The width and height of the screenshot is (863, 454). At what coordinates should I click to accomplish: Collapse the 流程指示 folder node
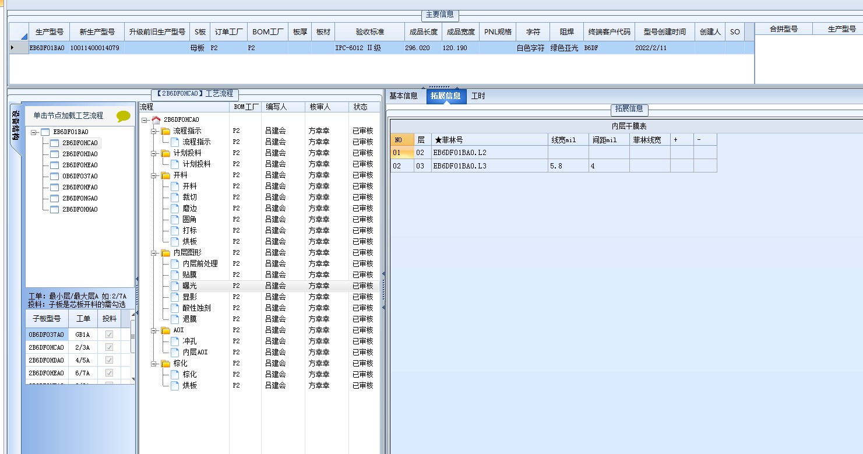[154, 131]
